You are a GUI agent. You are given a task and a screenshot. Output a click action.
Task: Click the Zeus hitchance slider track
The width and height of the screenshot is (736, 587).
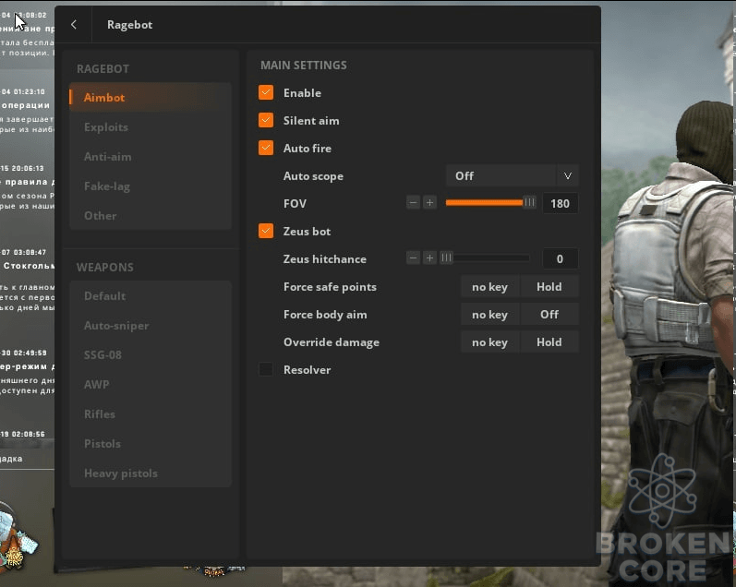click(488, 258)
